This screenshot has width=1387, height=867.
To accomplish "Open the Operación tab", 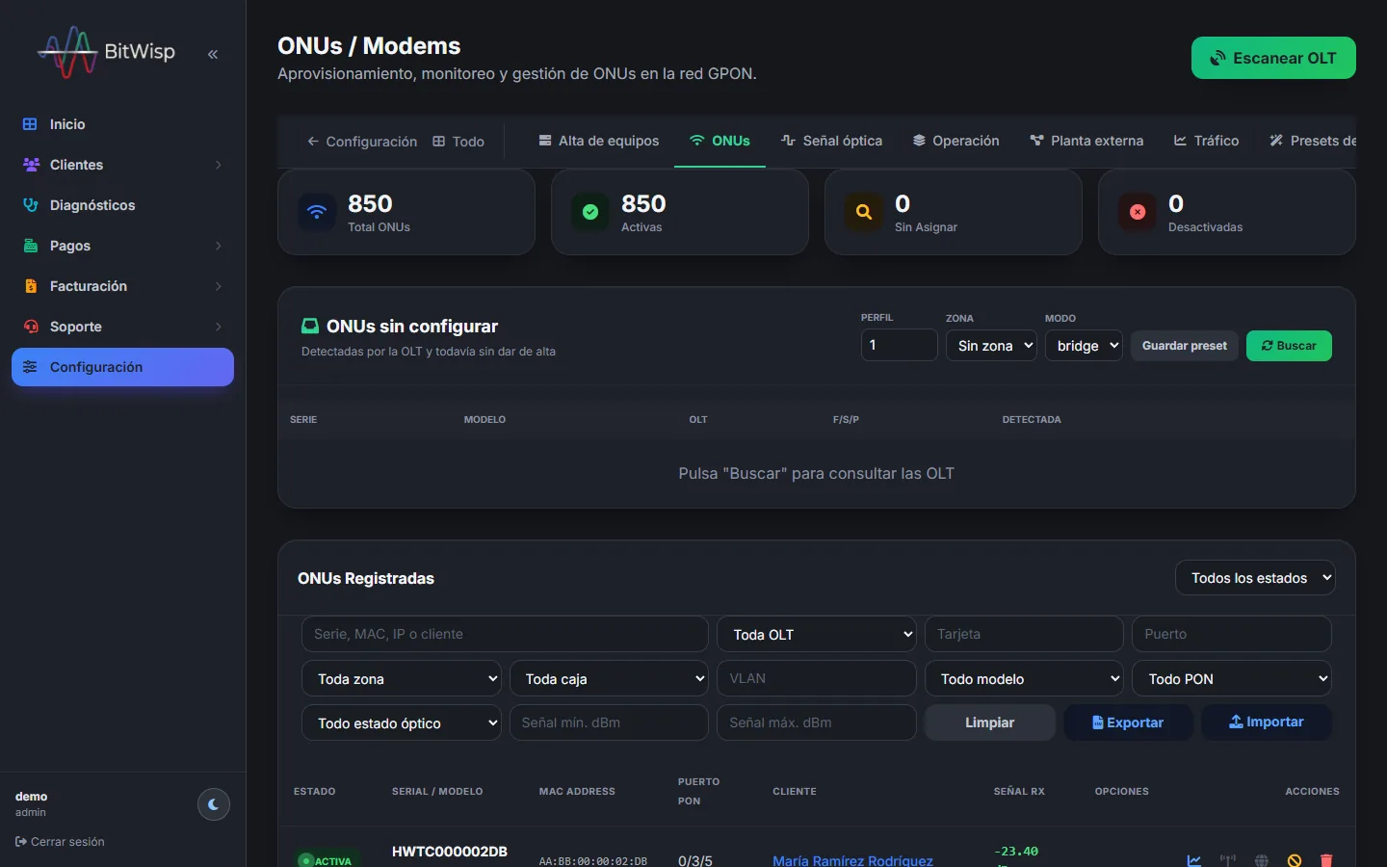I will point(956,141).
